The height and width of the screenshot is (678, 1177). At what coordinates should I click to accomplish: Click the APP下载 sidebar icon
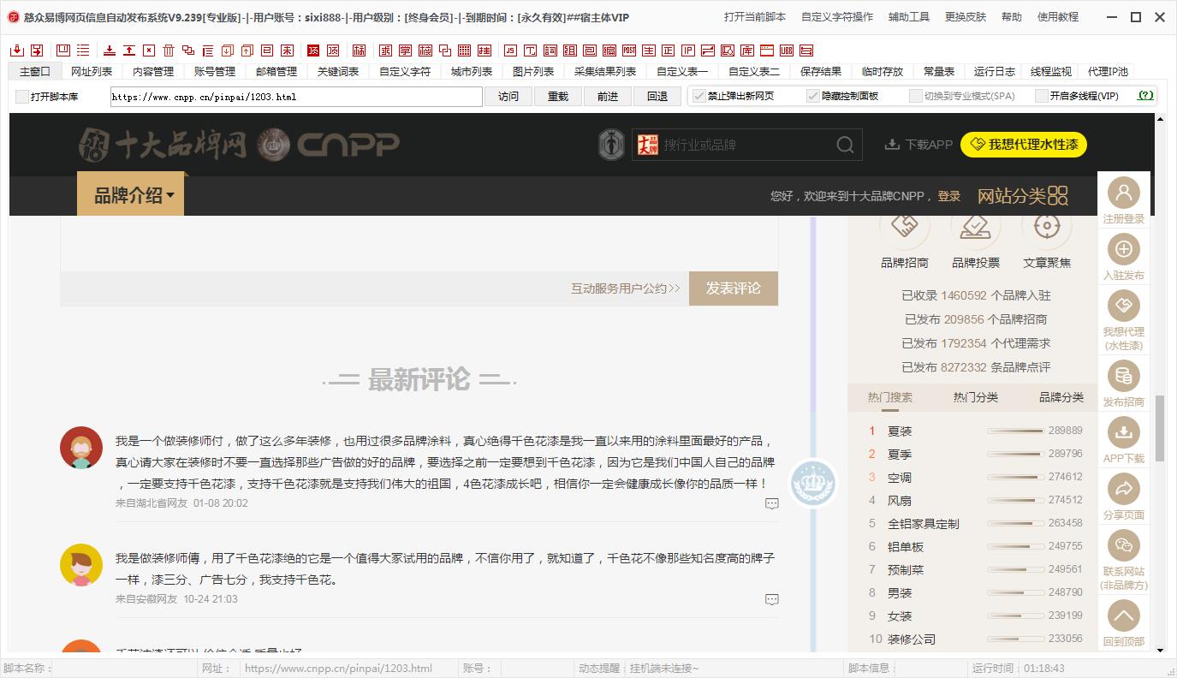(1124, 432)
